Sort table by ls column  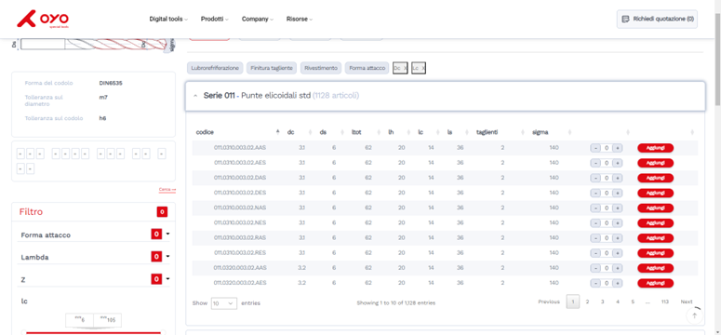tap(466, 132)
